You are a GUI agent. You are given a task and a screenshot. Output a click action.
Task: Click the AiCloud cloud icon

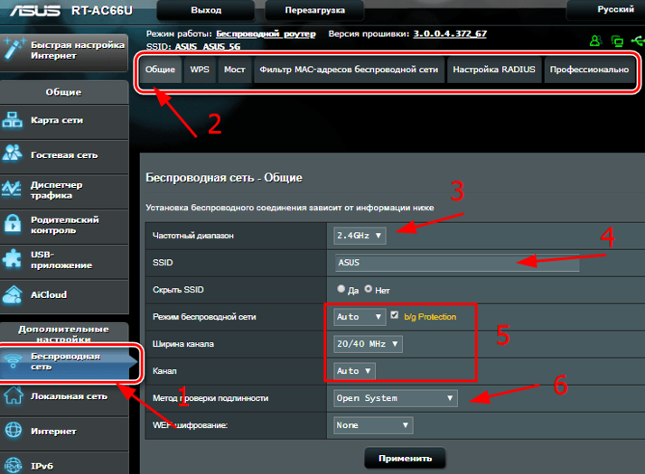point(13,294)
